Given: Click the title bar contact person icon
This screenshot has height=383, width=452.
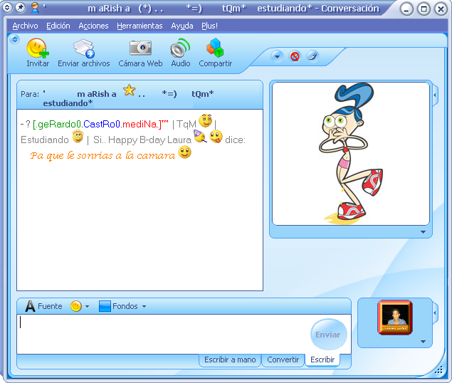Looking at the screenshot, I should point(35,8).
